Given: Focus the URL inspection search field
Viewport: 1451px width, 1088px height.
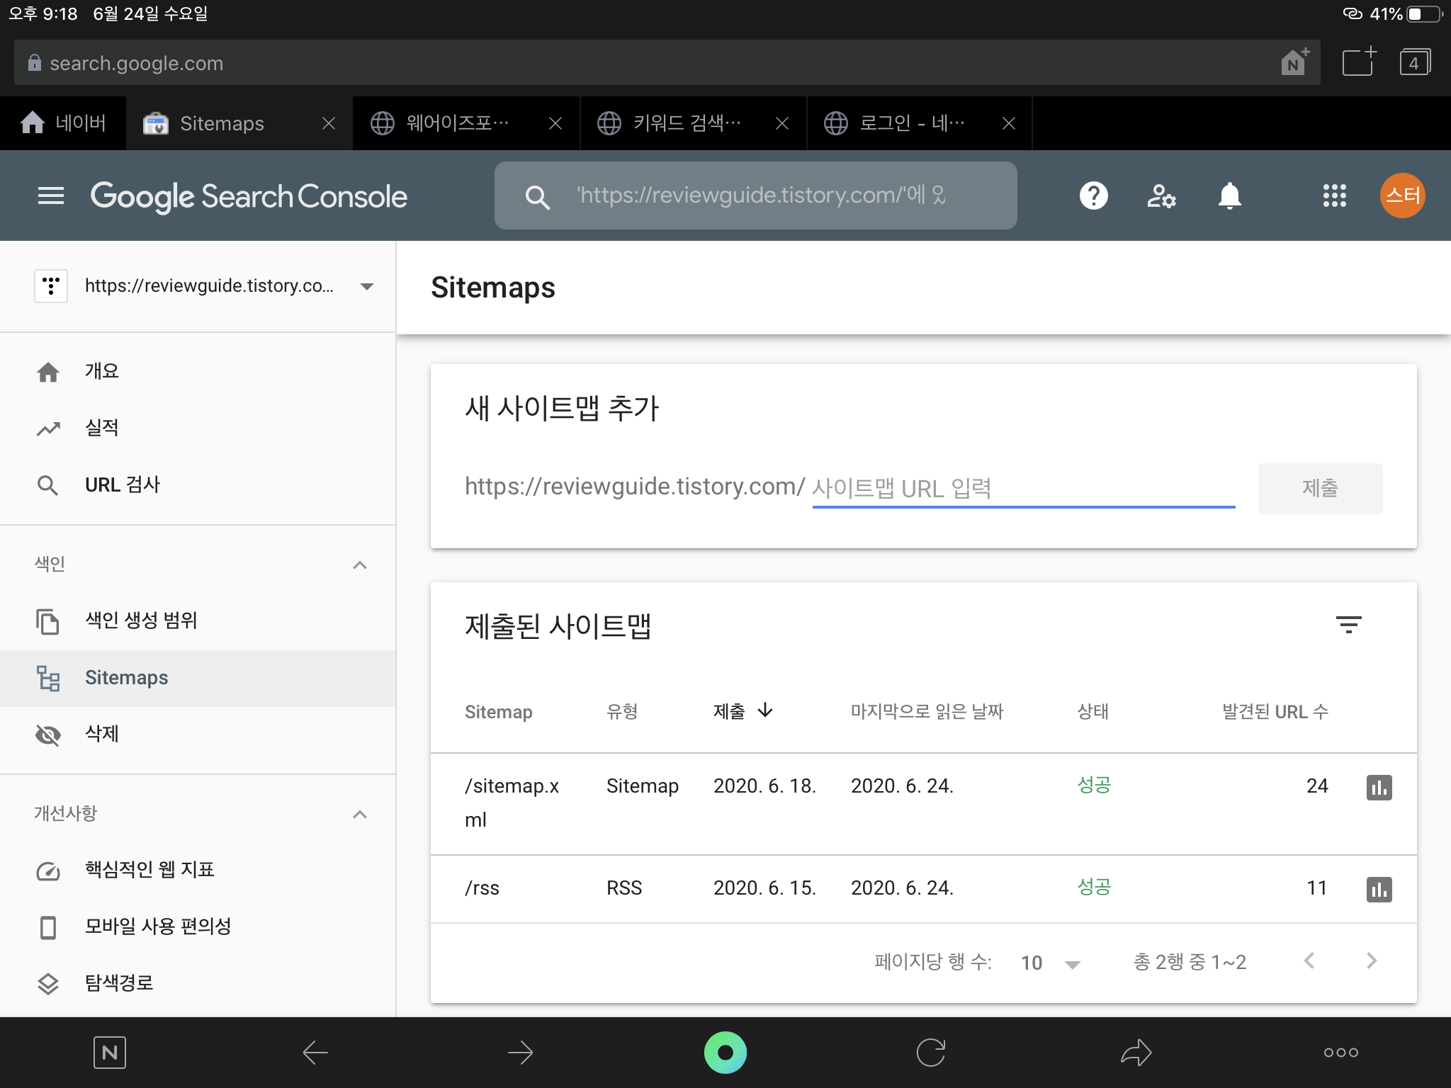Looking at the screenshot, I should pos(755,195).
